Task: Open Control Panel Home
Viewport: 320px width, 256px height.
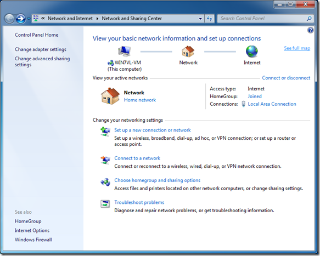Action: pos(36,35)
